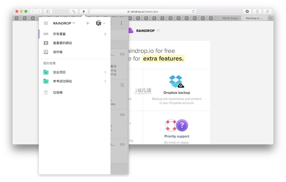Image resolution: width=286 pixels, height=182 pixels.
Task: Open the 收件箱 inbox collection
Action: [x=58, y=52]
